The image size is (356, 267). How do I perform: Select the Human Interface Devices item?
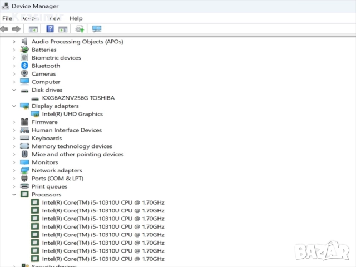66,130
